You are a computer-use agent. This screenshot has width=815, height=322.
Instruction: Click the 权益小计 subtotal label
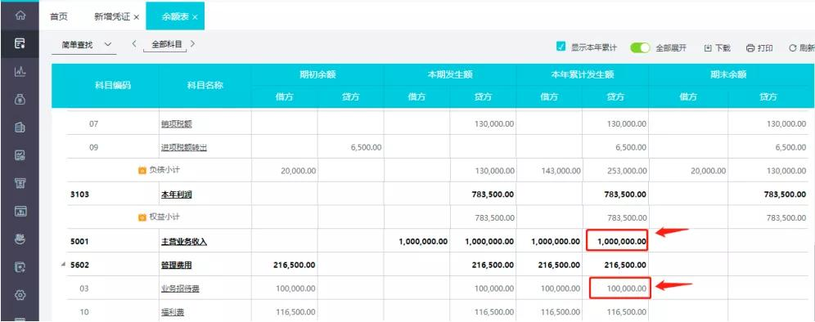(x=164, y=217)
